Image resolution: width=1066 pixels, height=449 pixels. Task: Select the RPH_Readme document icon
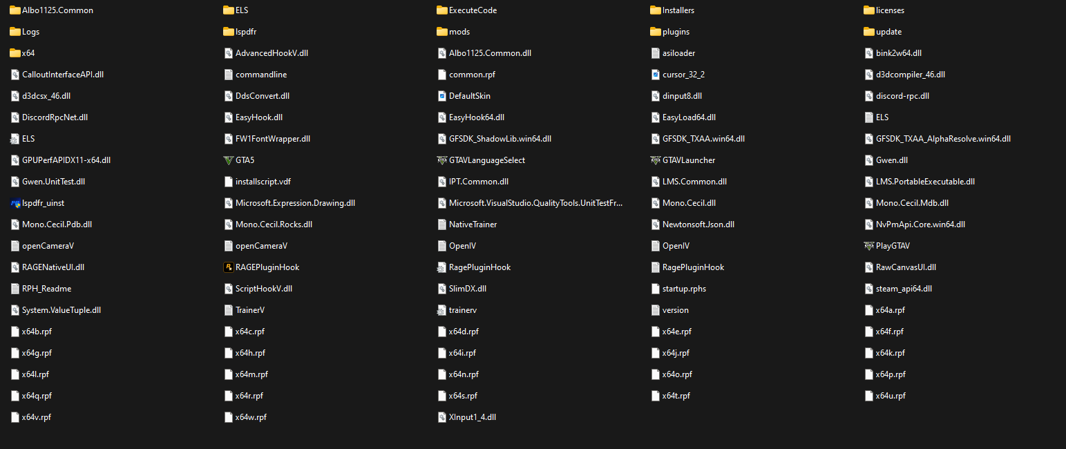(15, 289)
